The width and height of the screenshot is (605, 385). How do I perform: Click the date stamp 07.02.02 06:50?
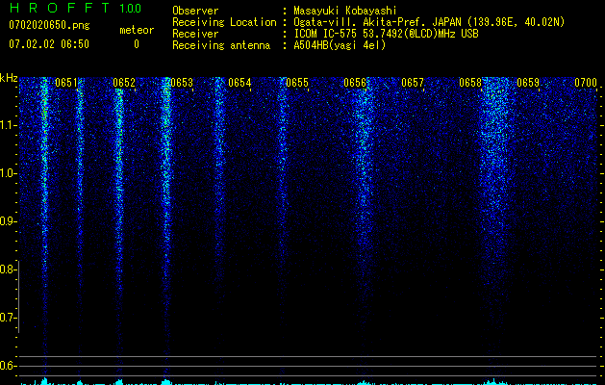[49, 44]
